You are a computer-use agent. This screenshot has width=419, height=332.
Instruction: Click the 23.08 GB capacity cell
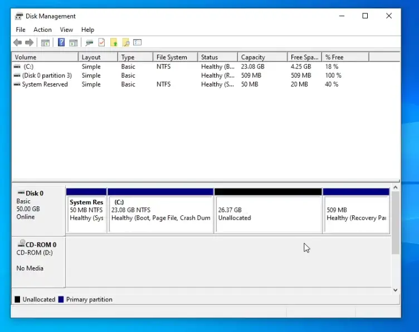click(252, 66)
